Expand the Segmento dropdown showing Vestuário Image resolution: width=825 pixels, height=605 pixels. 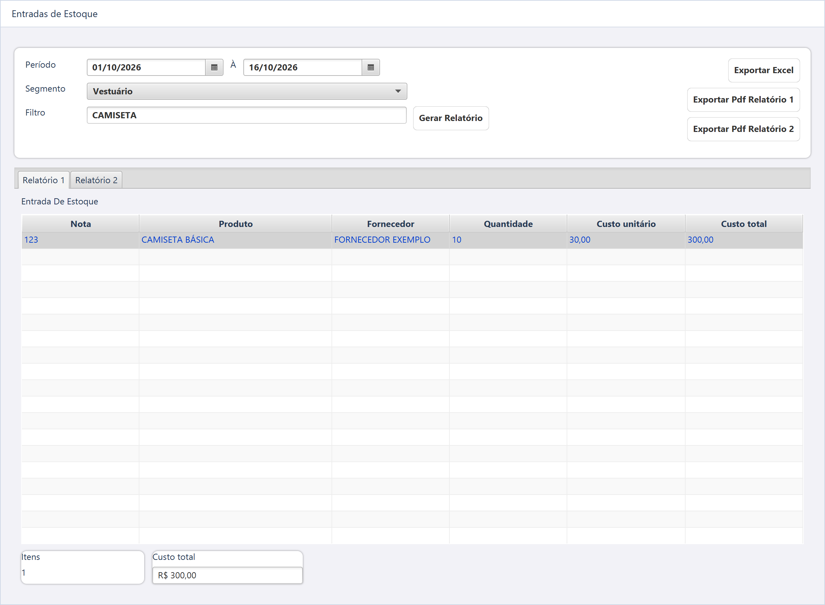pyautogui.click(x=247, y=91)
